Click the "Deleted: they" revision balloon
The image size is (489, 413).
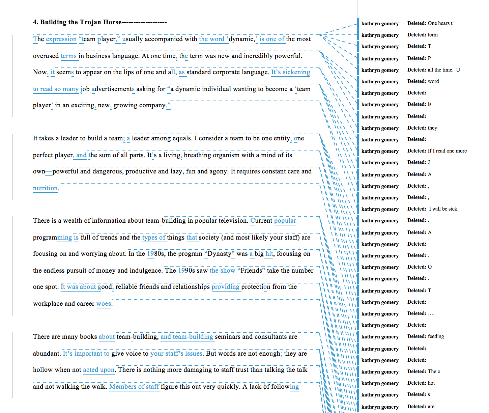[x=422, y=128]
